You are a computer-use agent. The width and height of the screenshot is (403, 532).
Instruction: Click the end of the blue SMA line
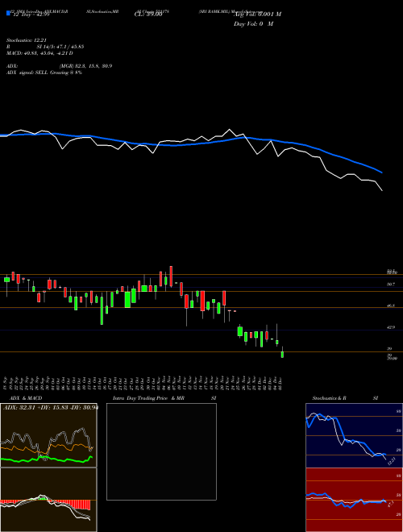[x=382, y=172]
